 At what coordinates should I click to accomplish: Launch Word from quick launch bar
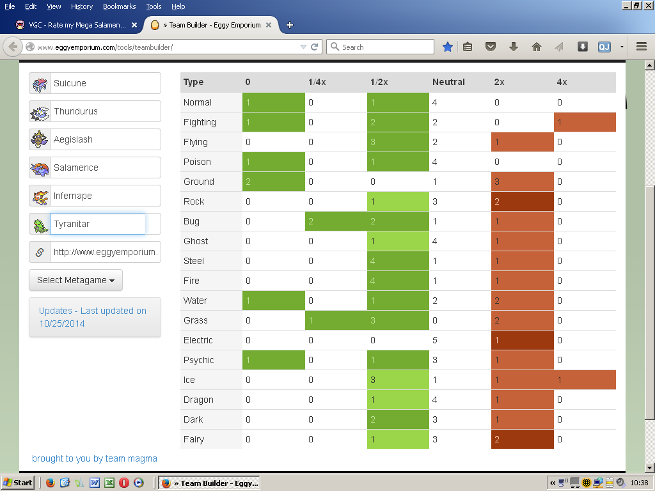[95, 483]
